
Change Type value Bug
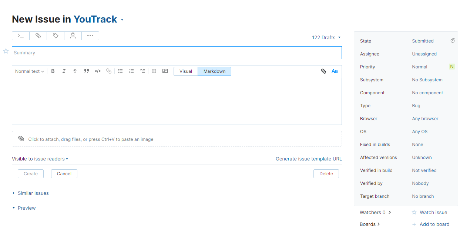click(x=416, y=106)
